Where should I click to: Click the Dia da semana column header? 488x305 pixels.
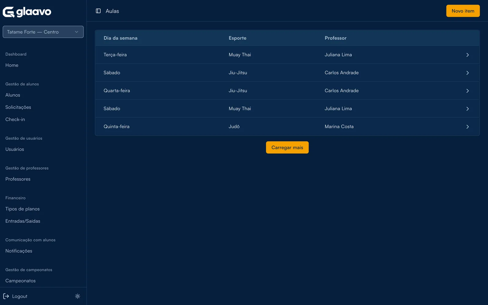pos(120,38)
